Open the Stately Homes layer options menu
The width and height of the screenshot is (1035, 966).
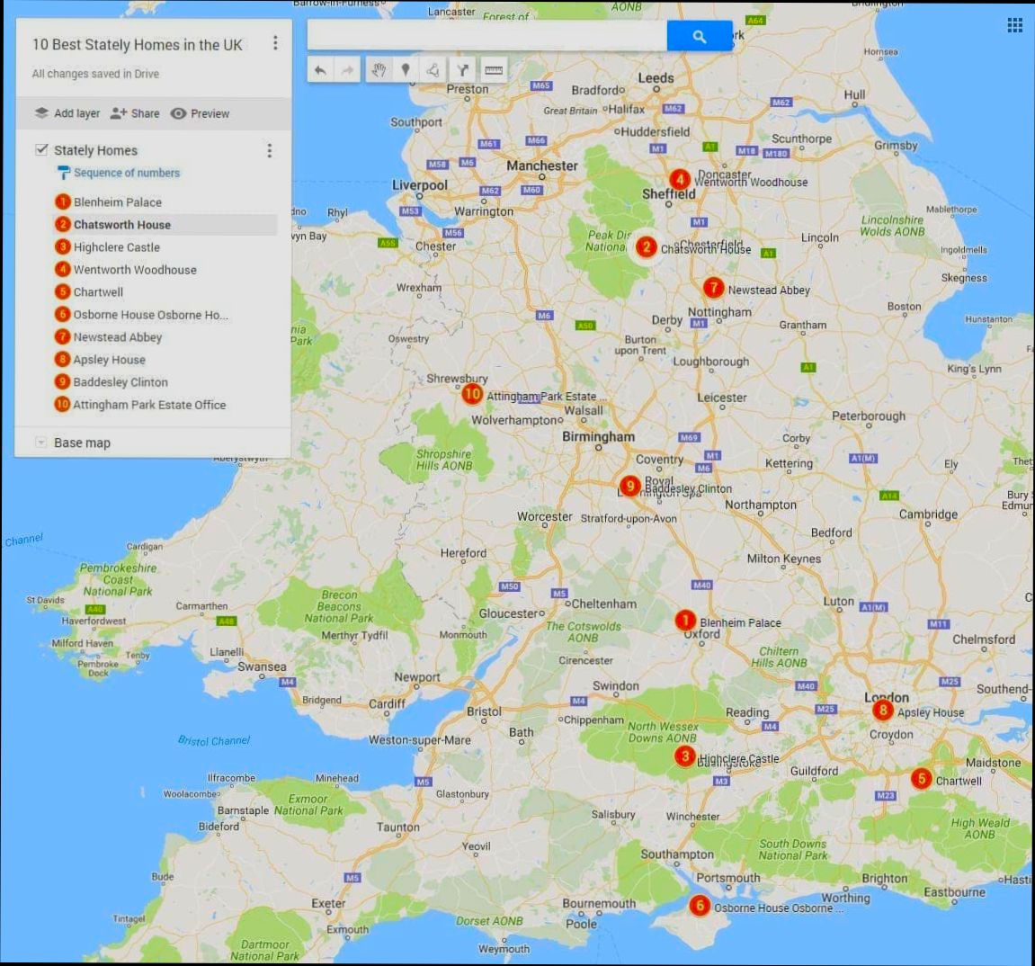(x=269, y=150)
